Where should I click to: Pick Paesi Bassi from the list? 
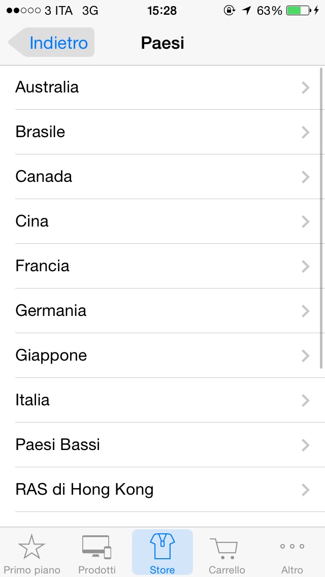pos(162,445)
